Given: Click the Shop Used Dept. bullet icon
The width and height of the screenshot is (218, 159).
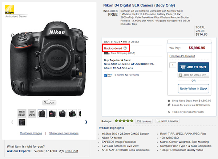Looking at the screenshot, I should (x=169, y=101).
